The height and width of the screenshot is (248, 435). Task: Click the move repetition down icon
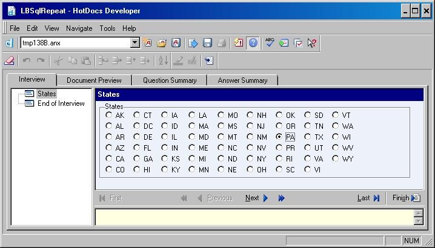pyautogui.click(x=145, y=60)
